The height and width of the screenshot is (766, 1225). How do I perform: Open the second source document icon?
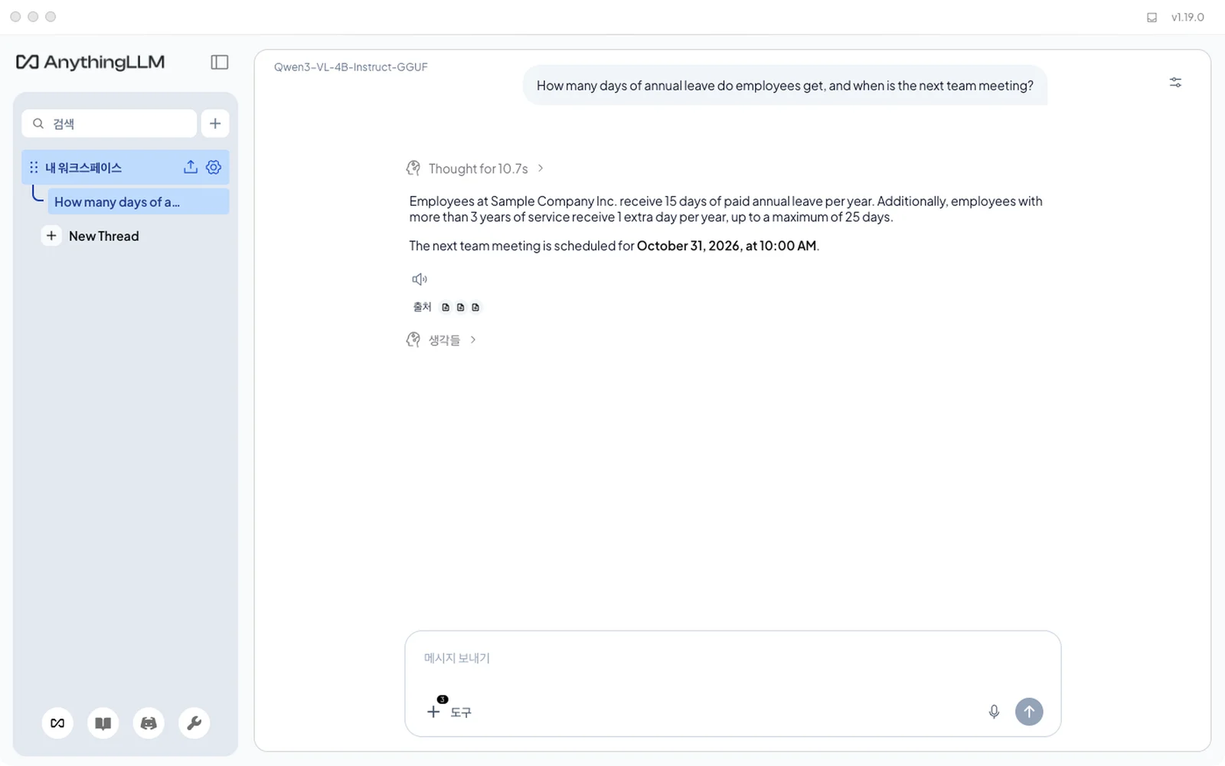pos(460,307)
